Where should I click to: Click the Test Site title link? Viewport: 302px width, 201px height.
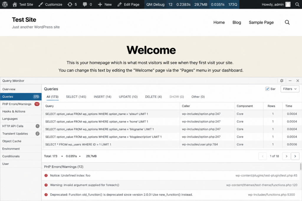(24, 20)
